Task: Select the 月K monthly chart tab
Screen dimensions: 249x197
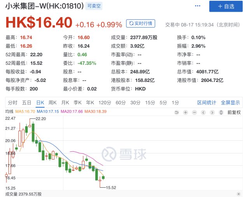Action: pos(65,103)
